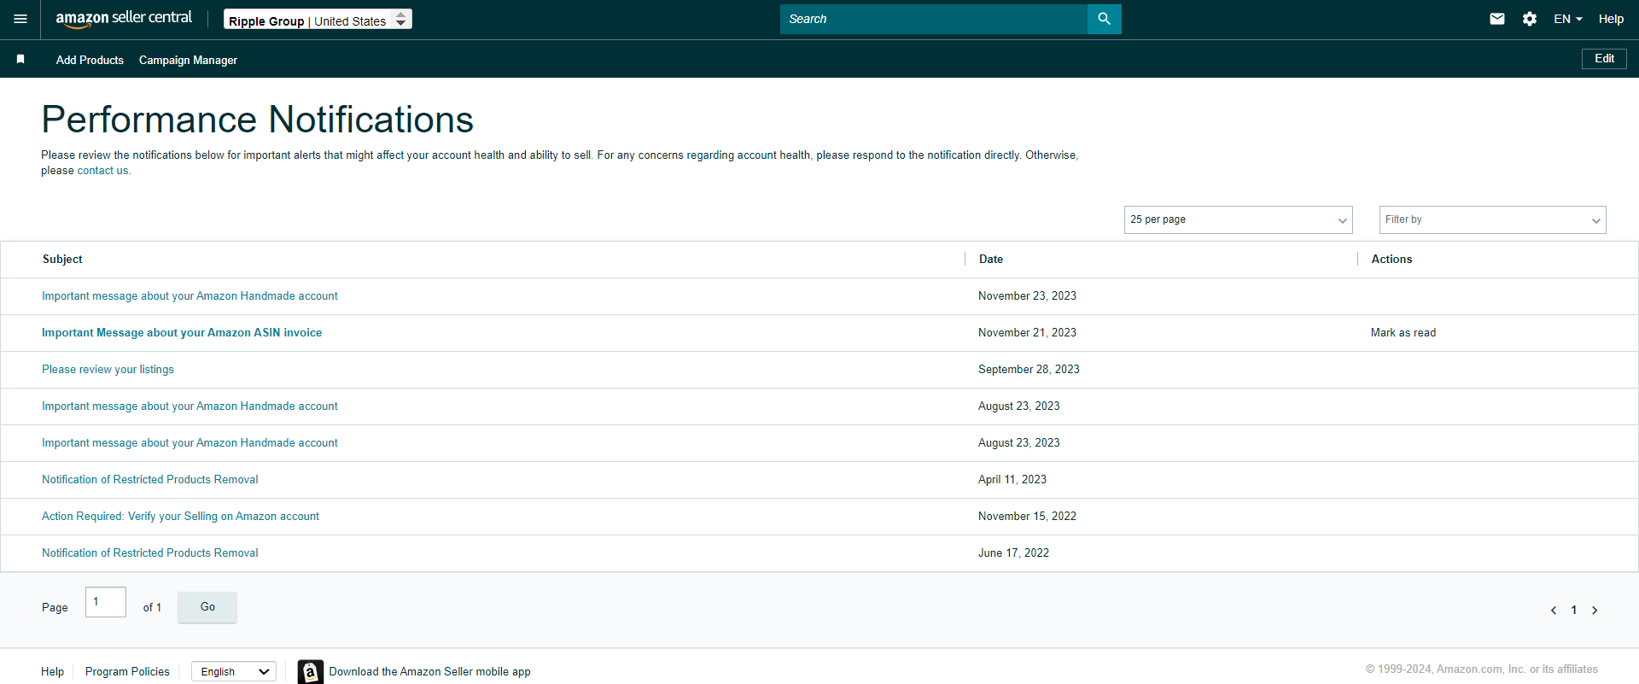This screenshot has width=1639, height=684.
Task: Open Campaign Manager bookmark
Action: 188,60
